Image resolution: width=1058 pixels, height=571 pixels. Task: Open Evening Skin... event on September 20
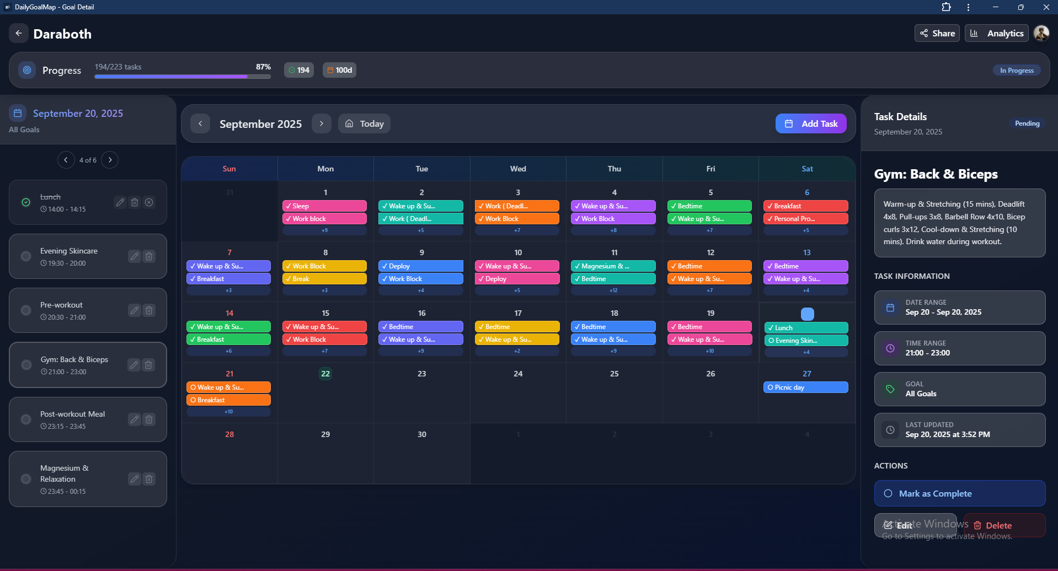(x=806, y=341)
